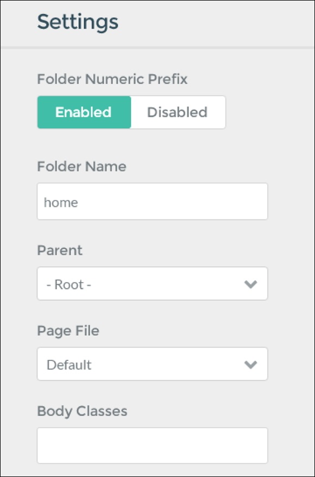The width and height of the screenshot is (315, 477).
Task: Click the Folder Name label
Action: (x=82, y=167)
